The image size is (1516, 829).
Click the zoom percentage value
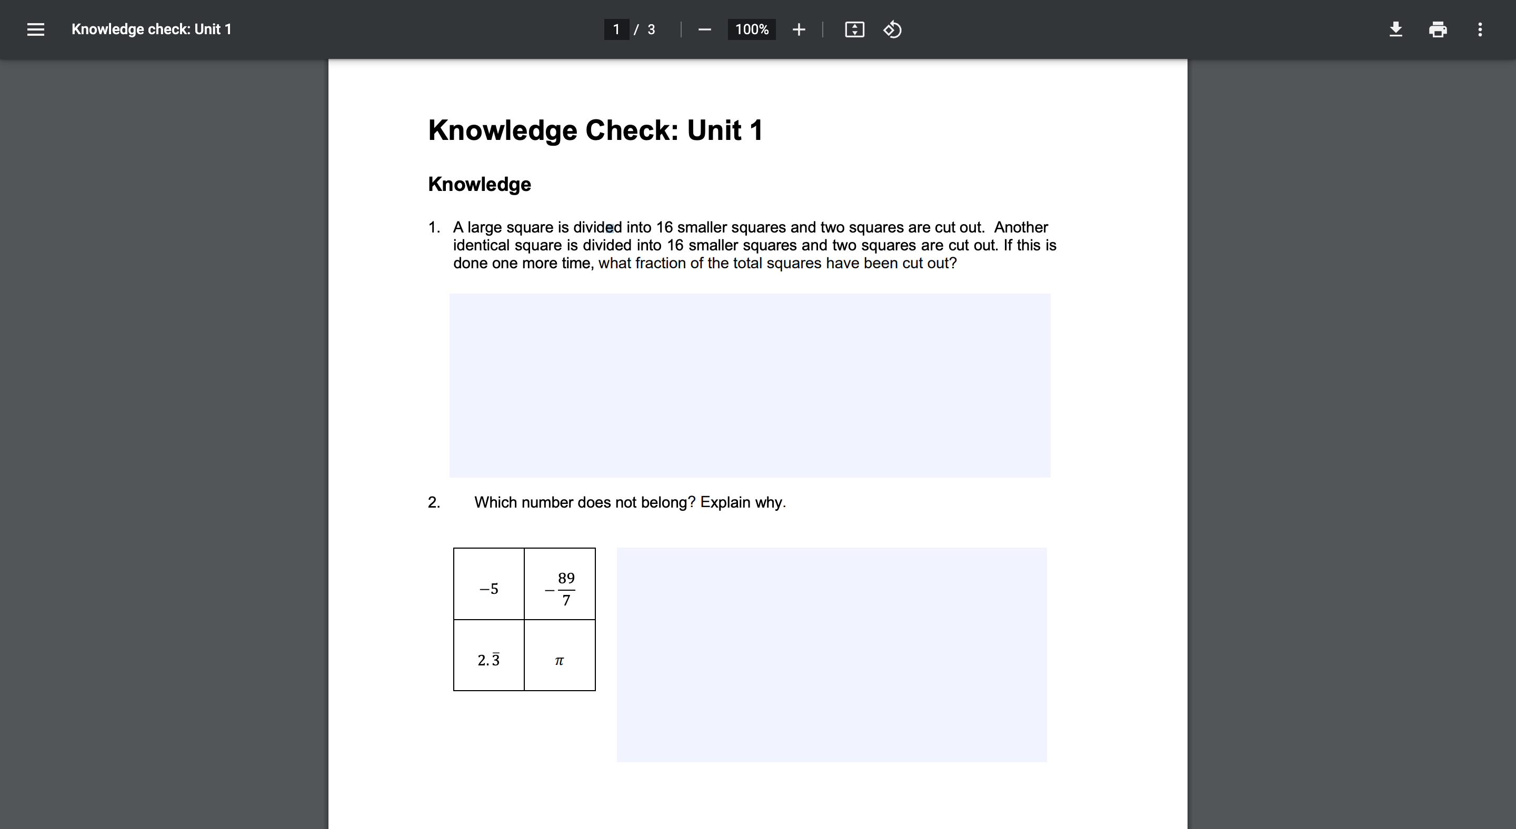coord(751,29)
